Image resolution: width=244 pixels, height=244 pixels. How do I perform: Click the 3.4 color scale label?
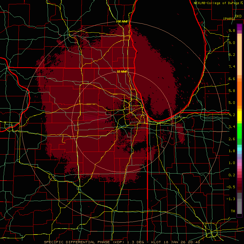coord(232,127)
